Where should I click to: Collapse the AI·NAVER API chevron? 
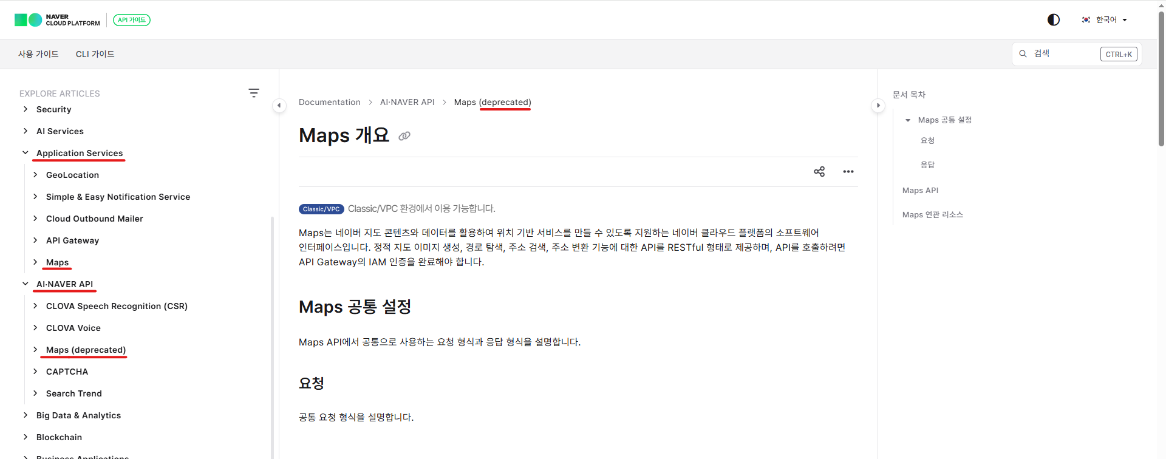point(26,284)
